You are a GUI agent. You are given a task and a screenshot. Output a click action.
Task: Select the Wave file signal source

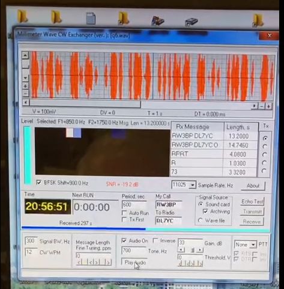[200, 221]
